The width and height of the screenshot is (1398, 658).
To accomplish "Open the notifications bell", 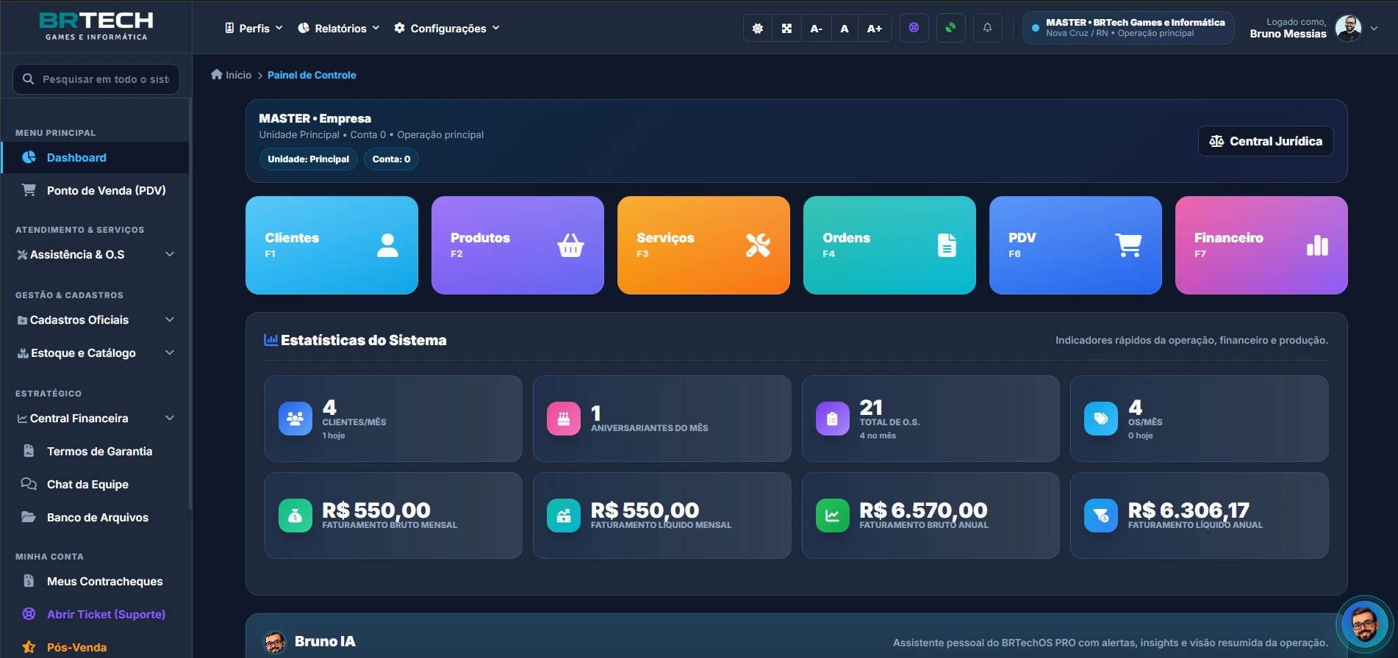I will click(987, 28).
